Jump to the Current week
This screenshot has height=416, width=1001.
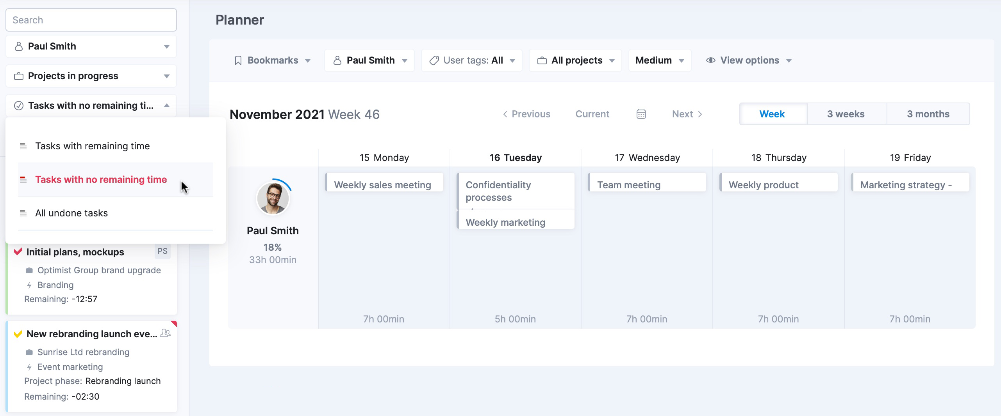click(x=592, y=114)
